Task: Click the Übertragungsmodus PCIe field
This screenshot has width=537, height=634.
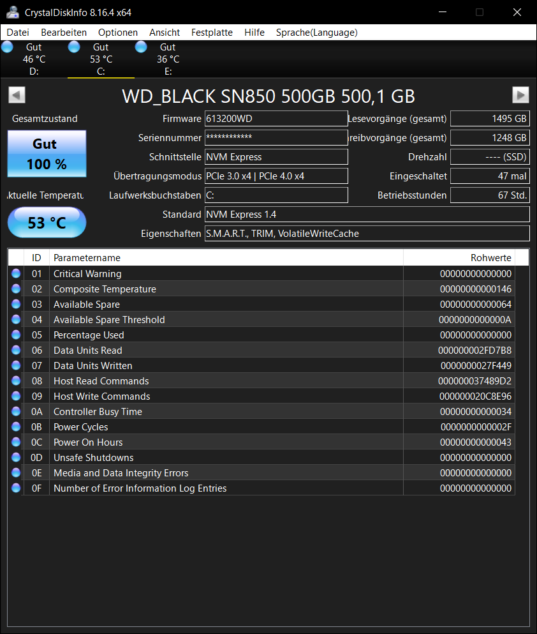Action: [276, 176]
